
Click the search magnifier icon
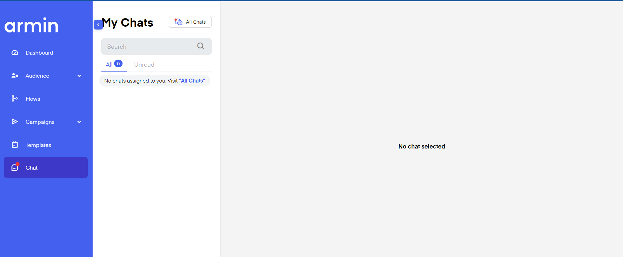click(201, 46)
